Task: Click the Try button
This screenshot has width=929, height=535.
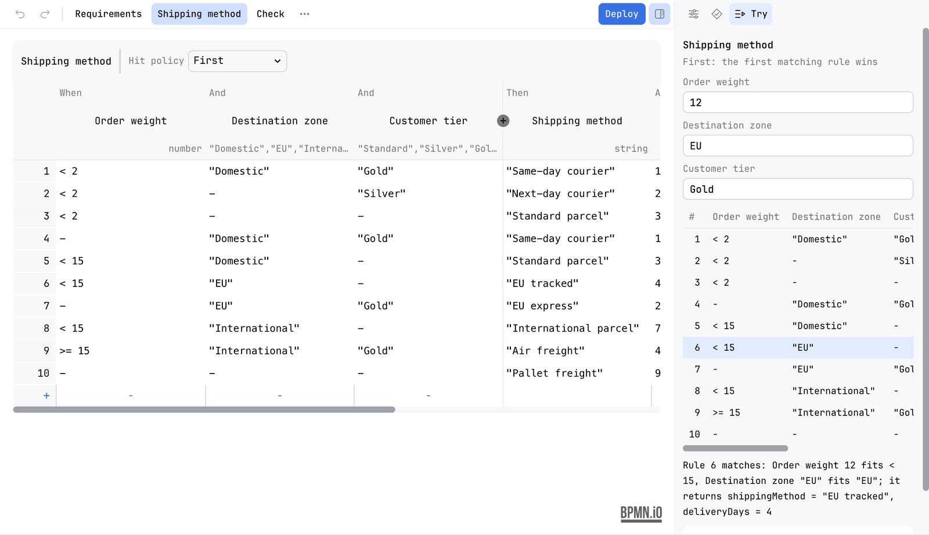Action: (x=751, y=14)
